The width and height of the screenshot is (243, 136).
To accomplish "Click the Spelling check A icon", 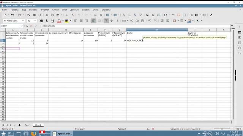I will 101,15.
